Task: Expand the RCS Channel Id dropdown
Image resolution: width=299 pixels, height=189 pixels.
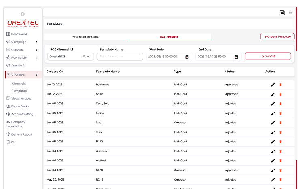Action: (x=88, y=57)
